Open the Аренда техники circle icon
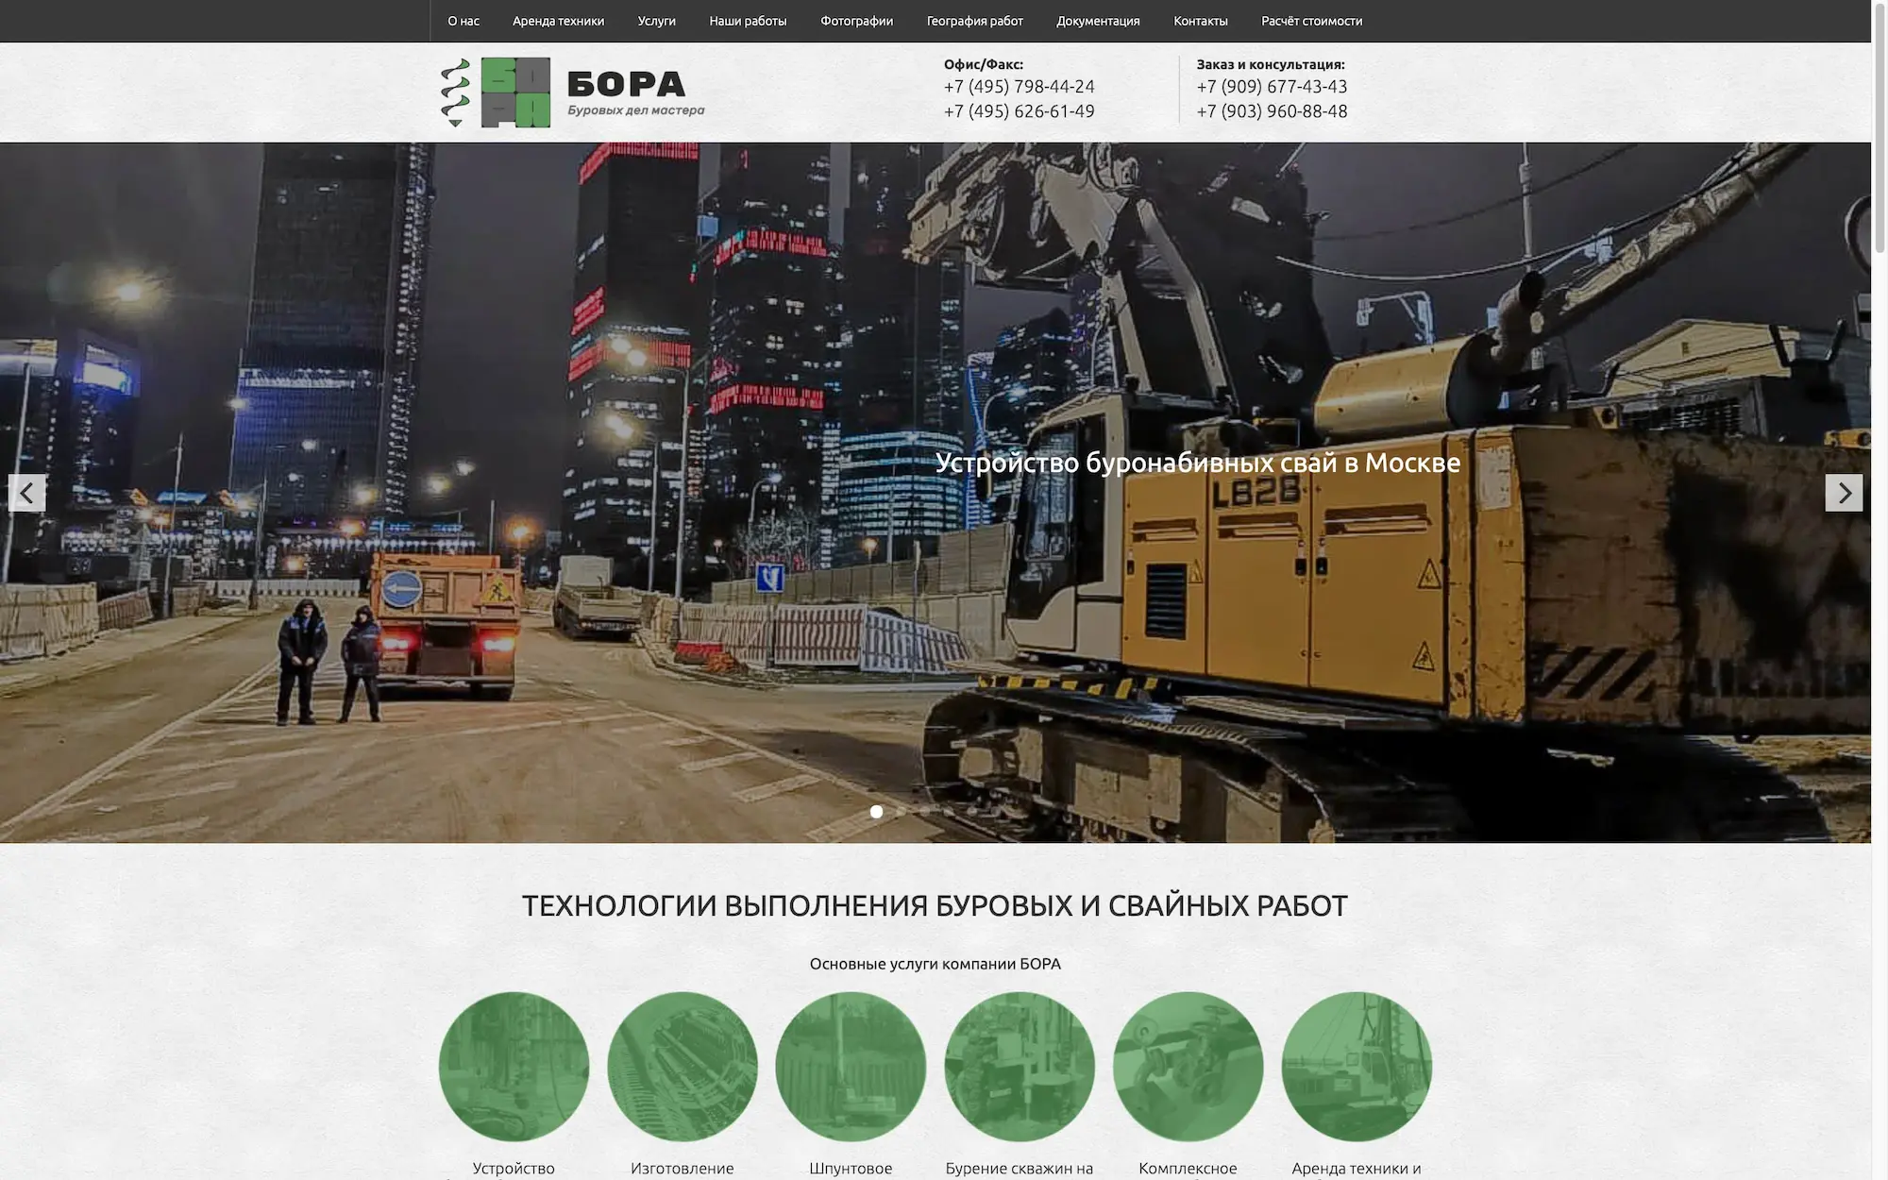 [x=1357, y=1067]
